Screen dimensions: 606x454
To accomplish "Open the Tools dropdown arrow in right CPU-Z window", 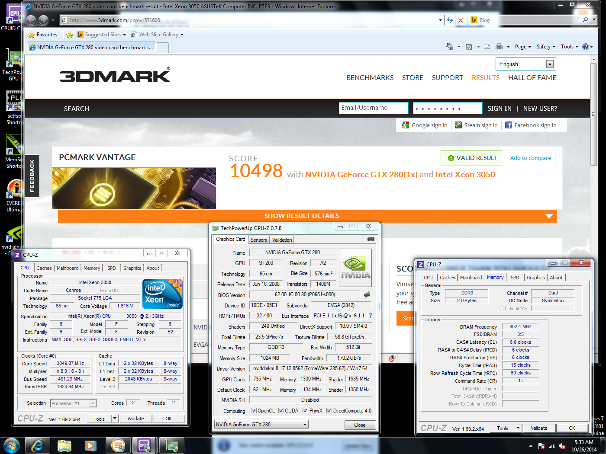I will coord(519,428).
